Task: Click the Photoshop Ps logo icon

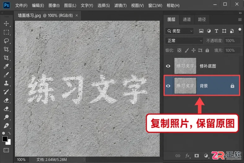Action: [7, 5]
